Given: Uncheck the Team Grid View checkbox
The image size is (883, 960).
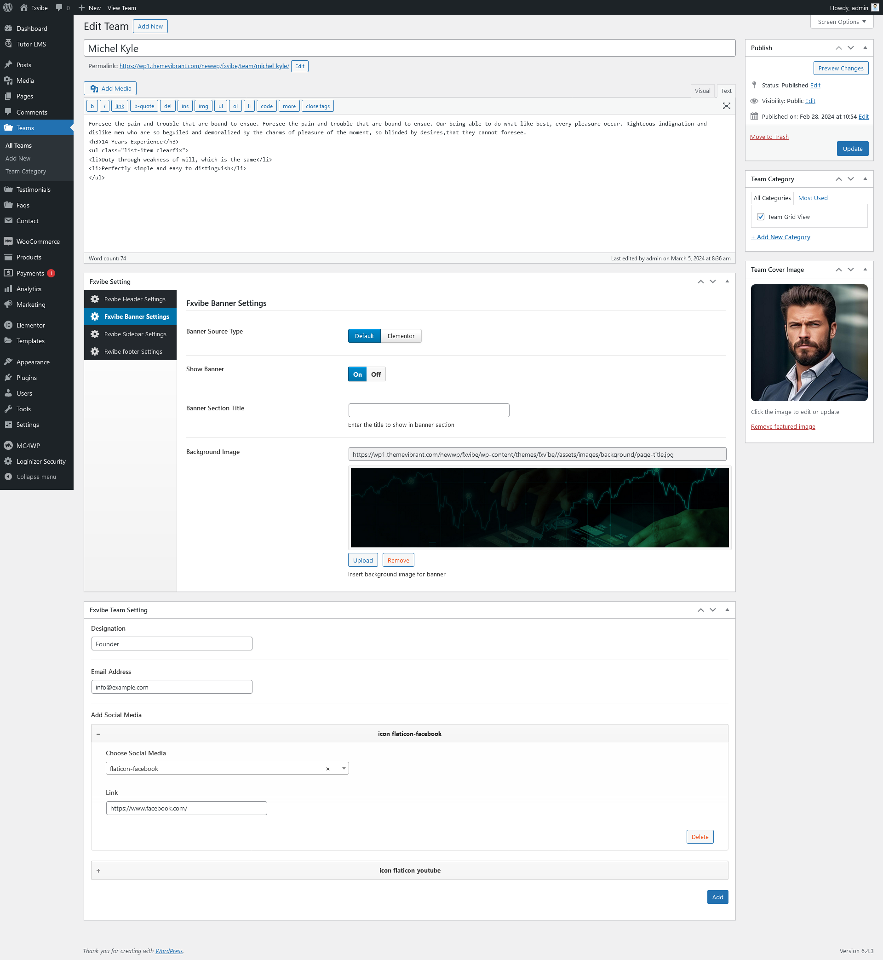Looking at the screenshot, I should point(761,217).
